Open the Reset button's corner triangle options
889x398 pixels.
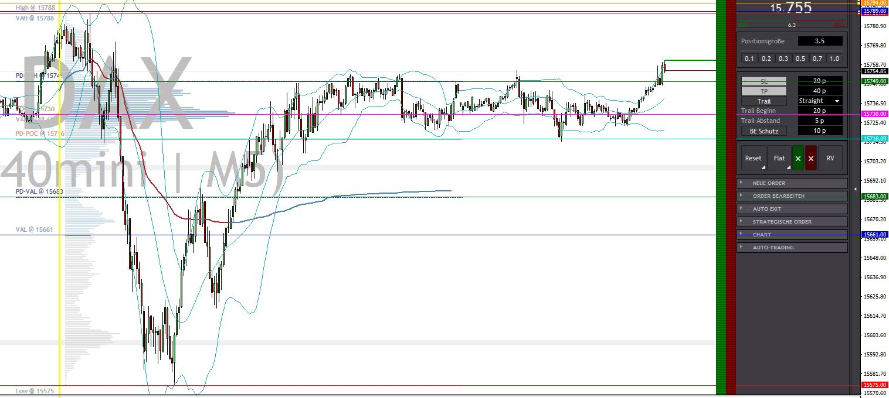pyautogui.click(x=764, y=167)
